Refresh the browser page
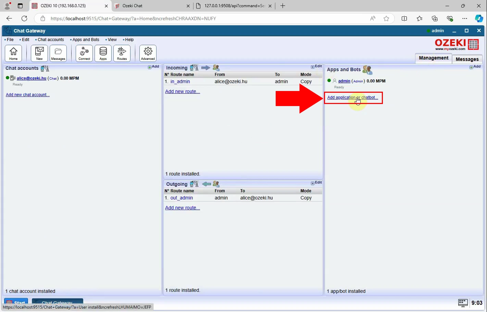Screen dimensions: 487x312 click(x=24, y=18)
